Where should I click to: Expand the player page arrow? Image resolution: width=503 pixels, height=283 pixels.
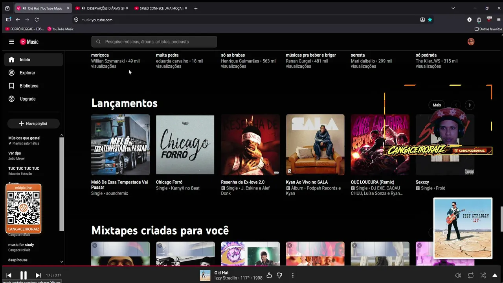(495, 276)
